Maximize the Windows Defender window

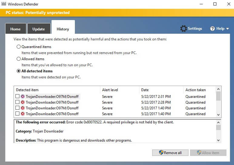(215, 4)
